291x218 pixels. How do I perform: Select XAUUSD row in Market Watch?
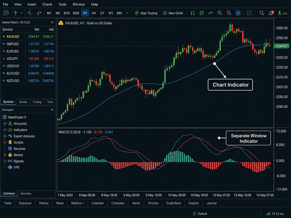[x=28, y=37]
